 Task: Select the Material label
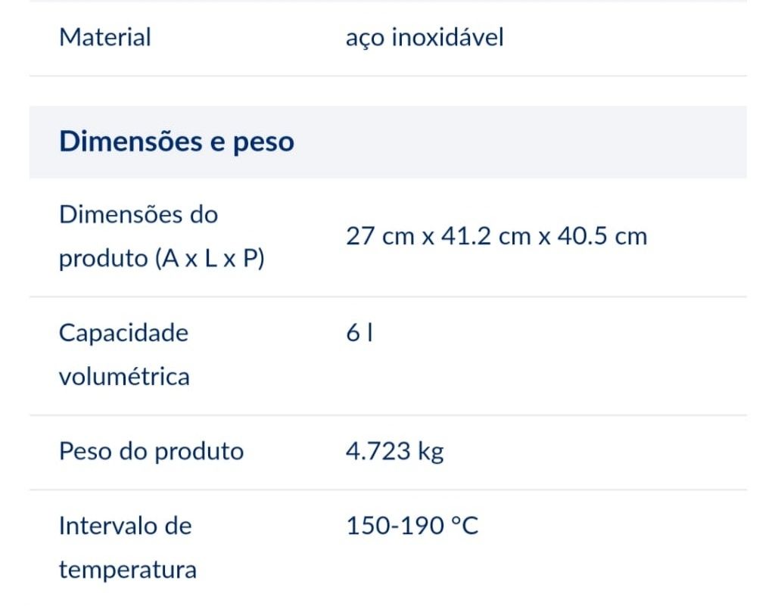(104, 38)
